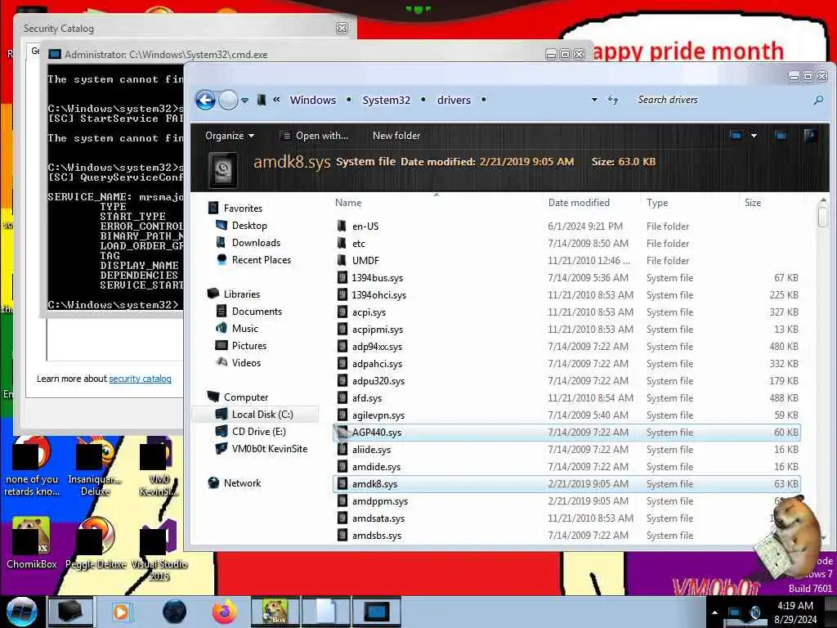Select Libraries in the navigation pane
This screenshot has height=628, width=837.
click(x=242, y=294)
